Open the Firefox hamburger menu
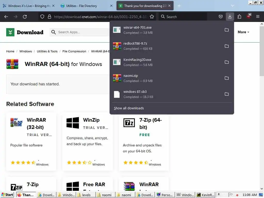Viewport: 264px width, 198px height. [x=258, y=16]
